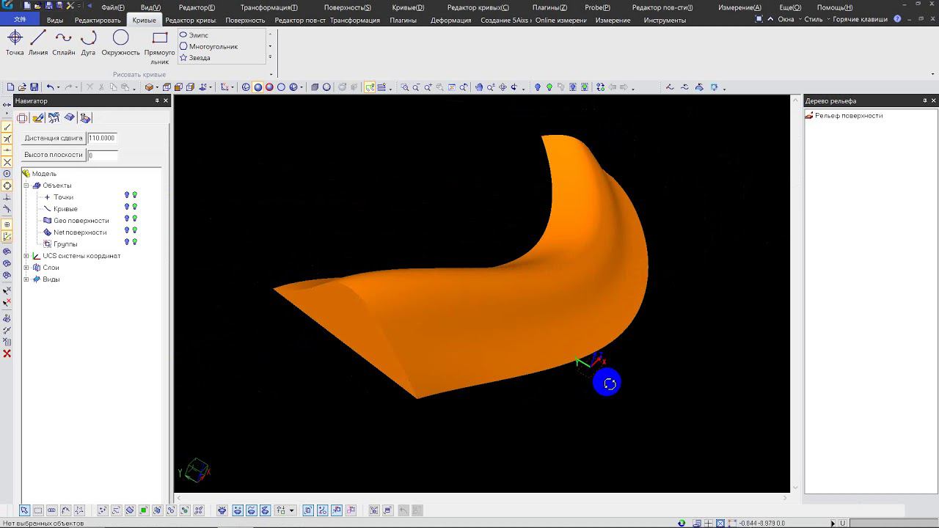Toggle blue bulb for Net поверхности

click(127, 231)
